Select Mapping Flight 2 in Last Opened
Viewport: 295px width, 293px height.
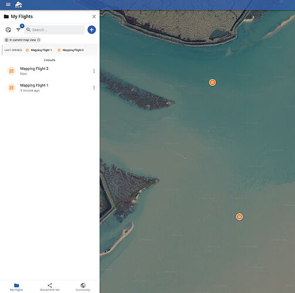tap(70, 50)
